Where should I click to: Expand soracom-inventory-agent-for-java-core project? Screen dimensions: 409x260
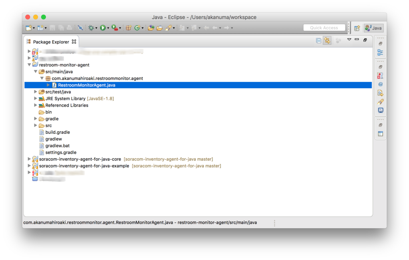(x=29, y=159)
